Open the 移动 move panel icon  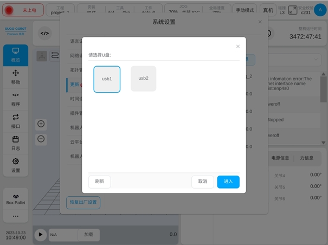(16, 77)
